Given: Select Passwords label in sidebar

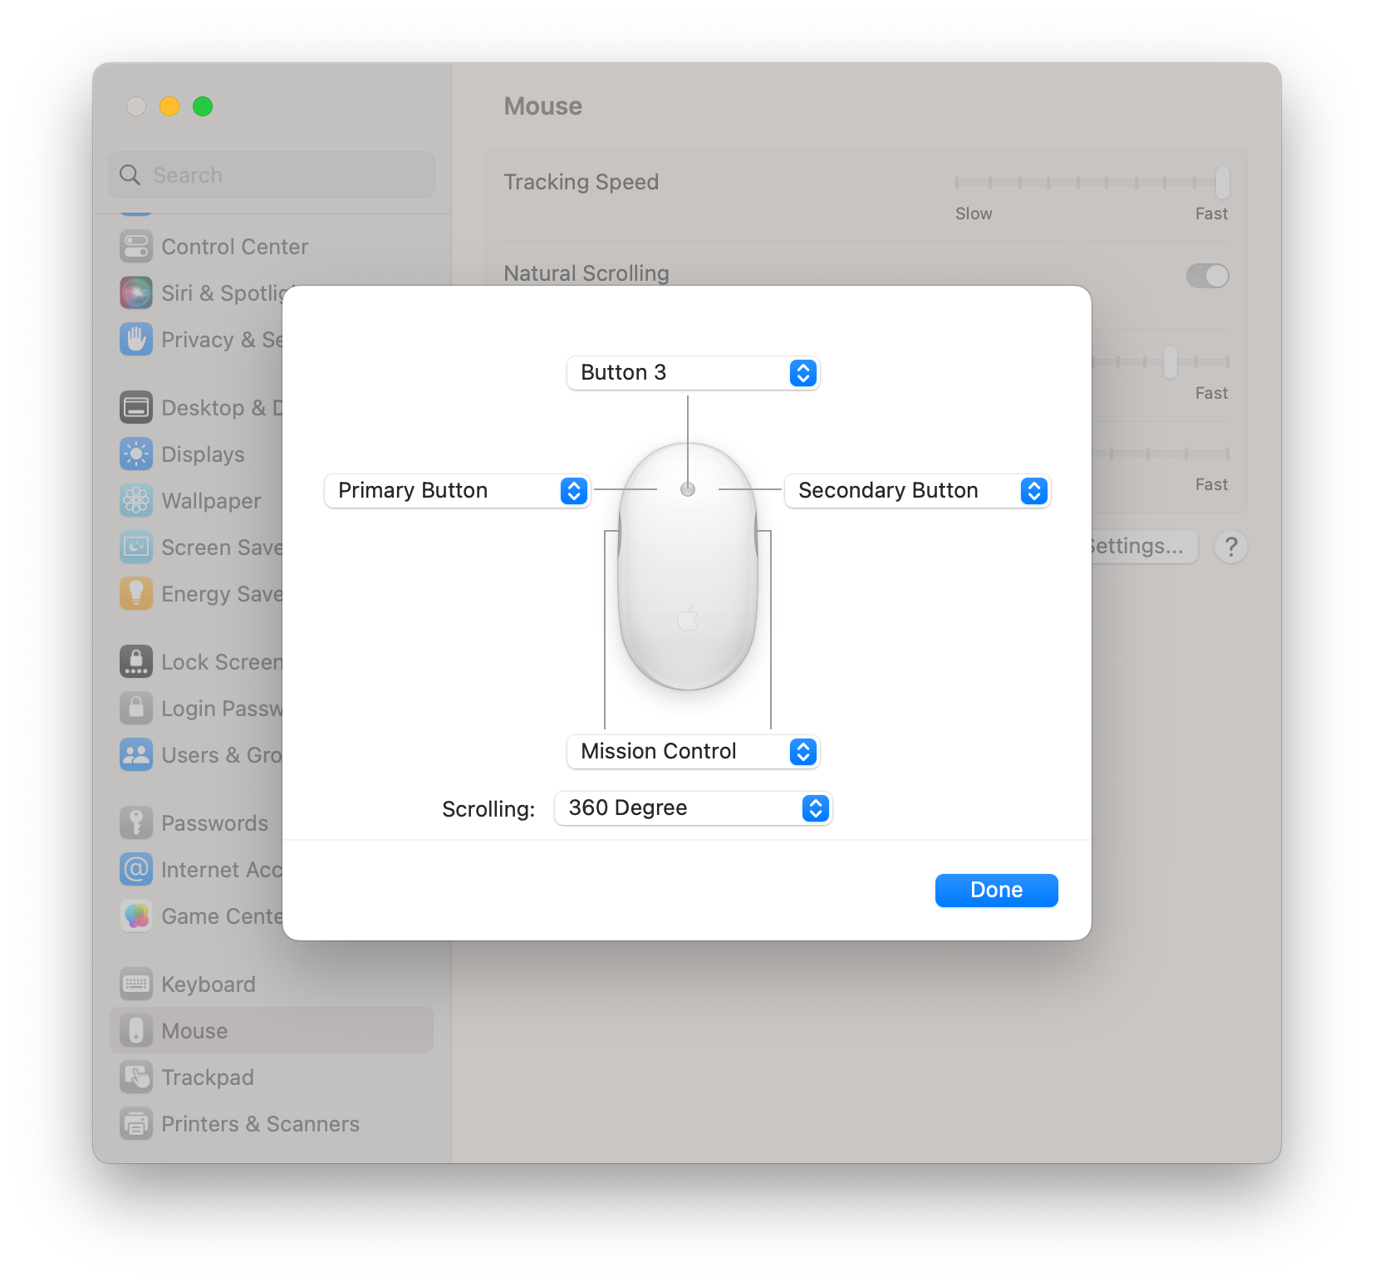Looking at the screenshot, I should tap(215, 823).
